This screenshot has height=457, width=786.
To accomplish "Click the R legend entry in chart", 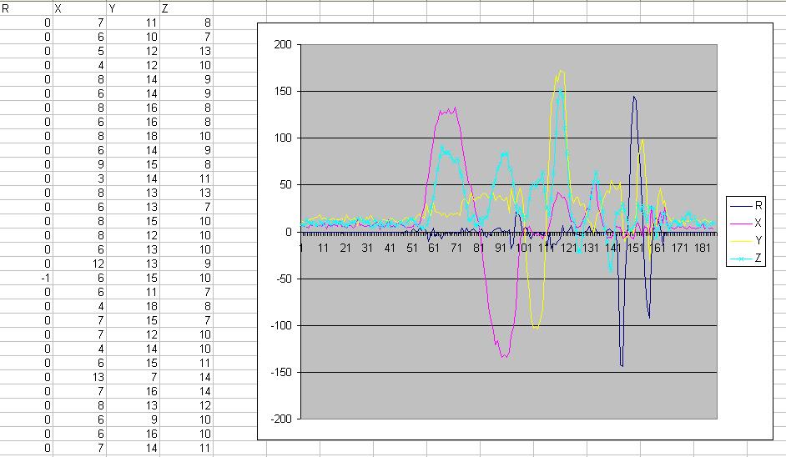I will click(x=746, y=205).
